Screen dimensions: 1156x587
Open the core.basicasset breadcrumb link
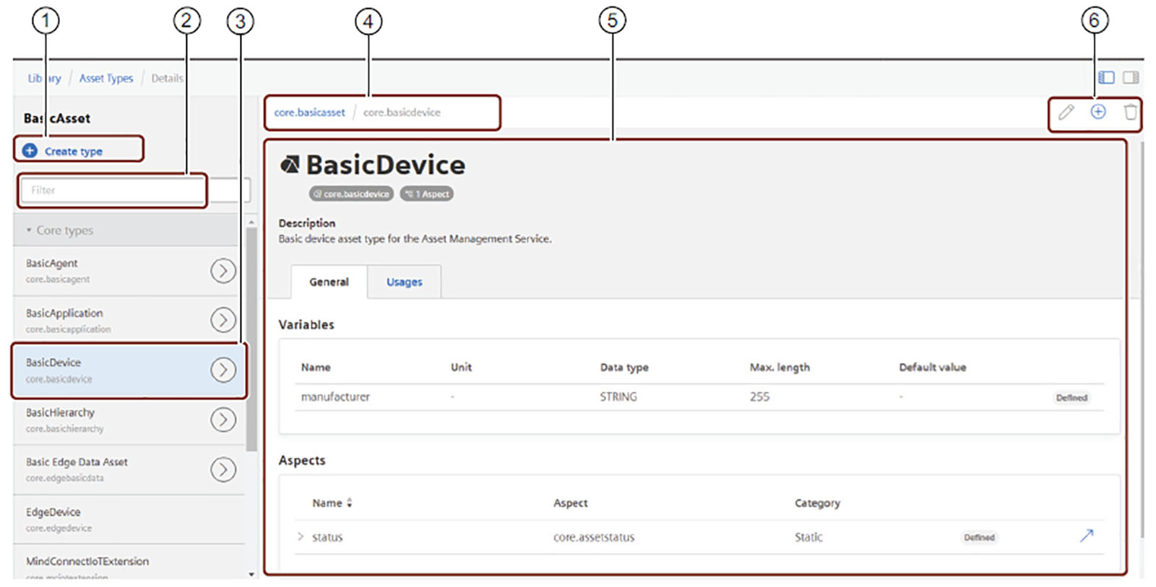click(x=309, y=113)
